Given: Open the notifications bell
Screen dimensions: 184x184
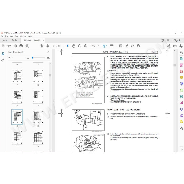Looking at the screenshot, I should 168,40.
